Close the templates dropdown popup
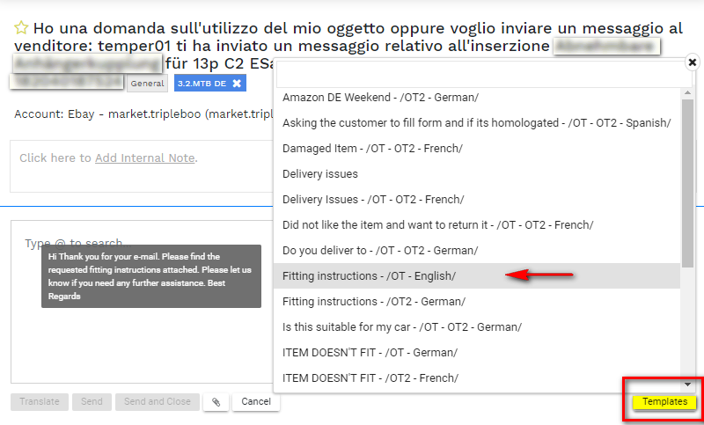Viewport: 704px width, 425px height. point(692,62)
